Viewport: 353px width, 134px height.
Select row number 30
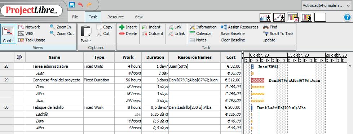tap(7, 107)
